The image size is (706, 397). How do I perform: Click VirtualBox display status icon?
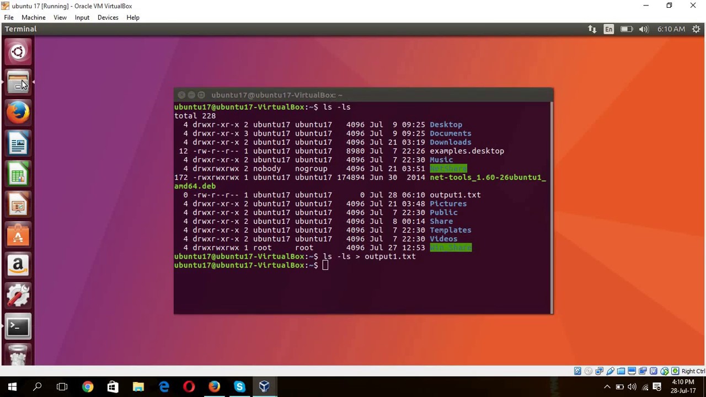[632, 371]
